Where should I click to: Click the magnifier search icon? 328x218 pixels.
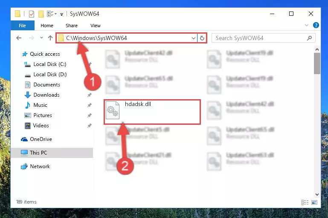coord(309,38)
